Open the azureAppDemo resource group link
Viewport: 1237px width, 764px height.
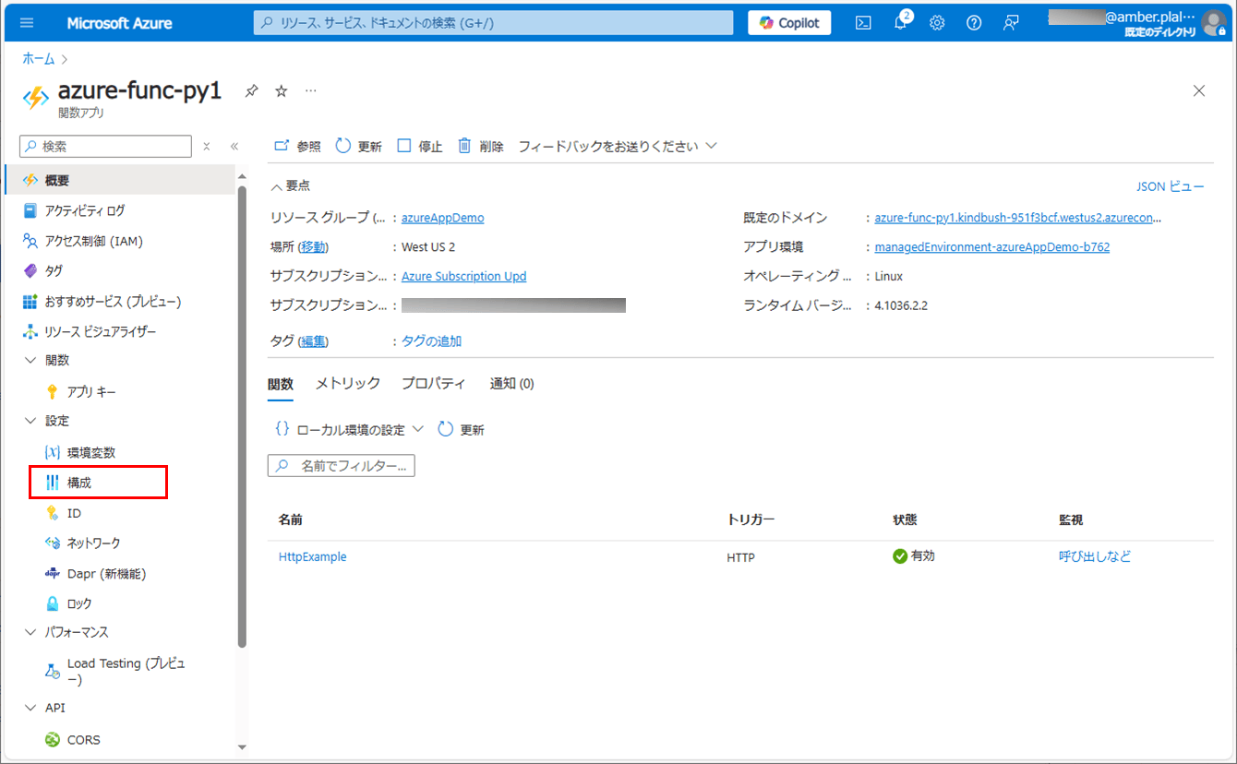442,218
